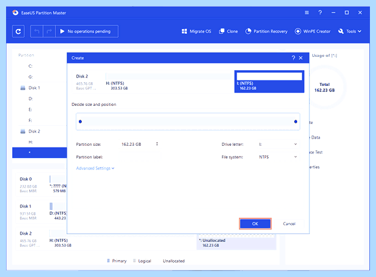Click the Partition size input field

[137, 144]
